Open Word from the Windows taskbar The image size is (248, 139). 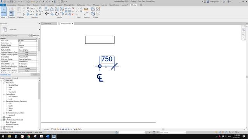[48, 136]
